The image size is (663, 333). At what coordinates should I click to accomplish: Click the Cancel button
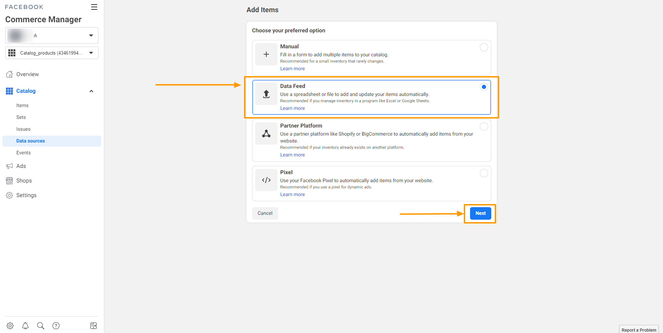click(x=265, y=213)
